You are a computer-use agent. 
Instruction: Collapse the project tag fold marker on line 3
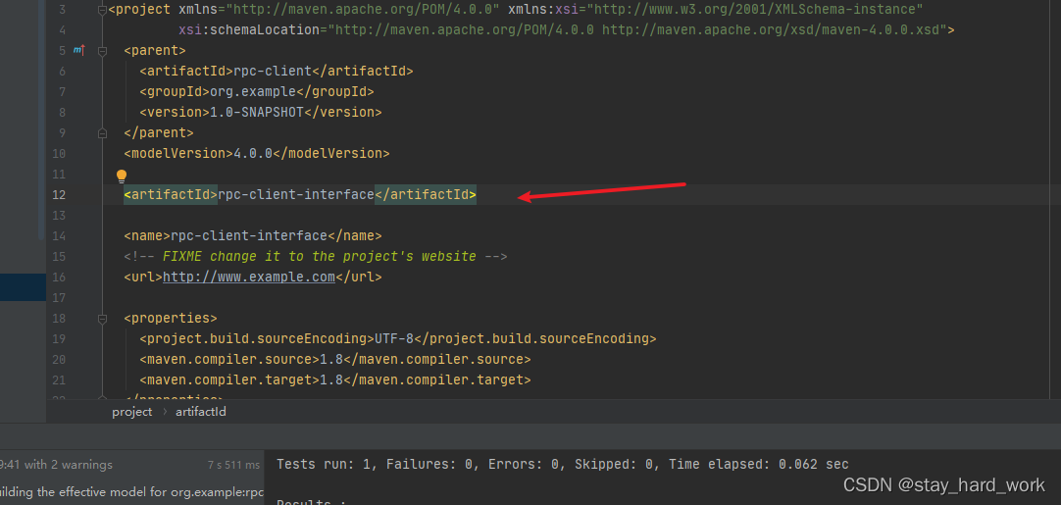(102, 10)
